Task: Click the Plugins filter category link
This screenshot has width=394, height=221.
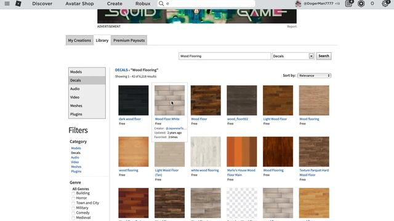Action: [76, 171]
